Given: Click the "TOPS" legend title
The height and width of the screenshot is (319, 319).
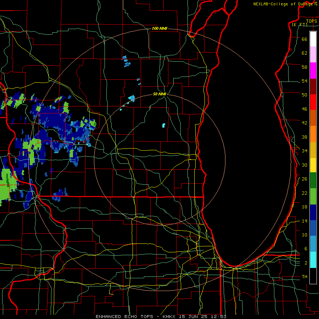Looking at the screenshot, I should 312,21.
